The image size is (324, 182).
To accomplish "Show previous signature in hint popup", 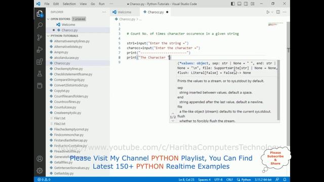I will pos(173,113).
